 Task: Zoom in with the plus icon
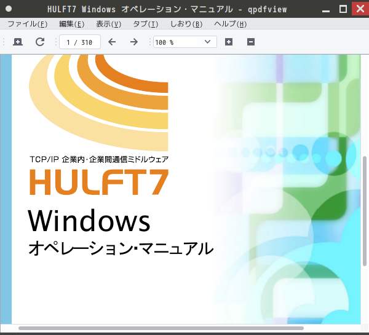229,42
